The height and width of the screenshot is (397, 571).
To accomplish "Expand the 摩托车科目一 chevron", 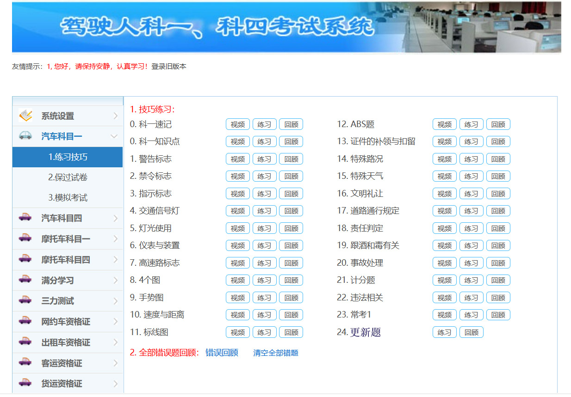I will point(115,239).
